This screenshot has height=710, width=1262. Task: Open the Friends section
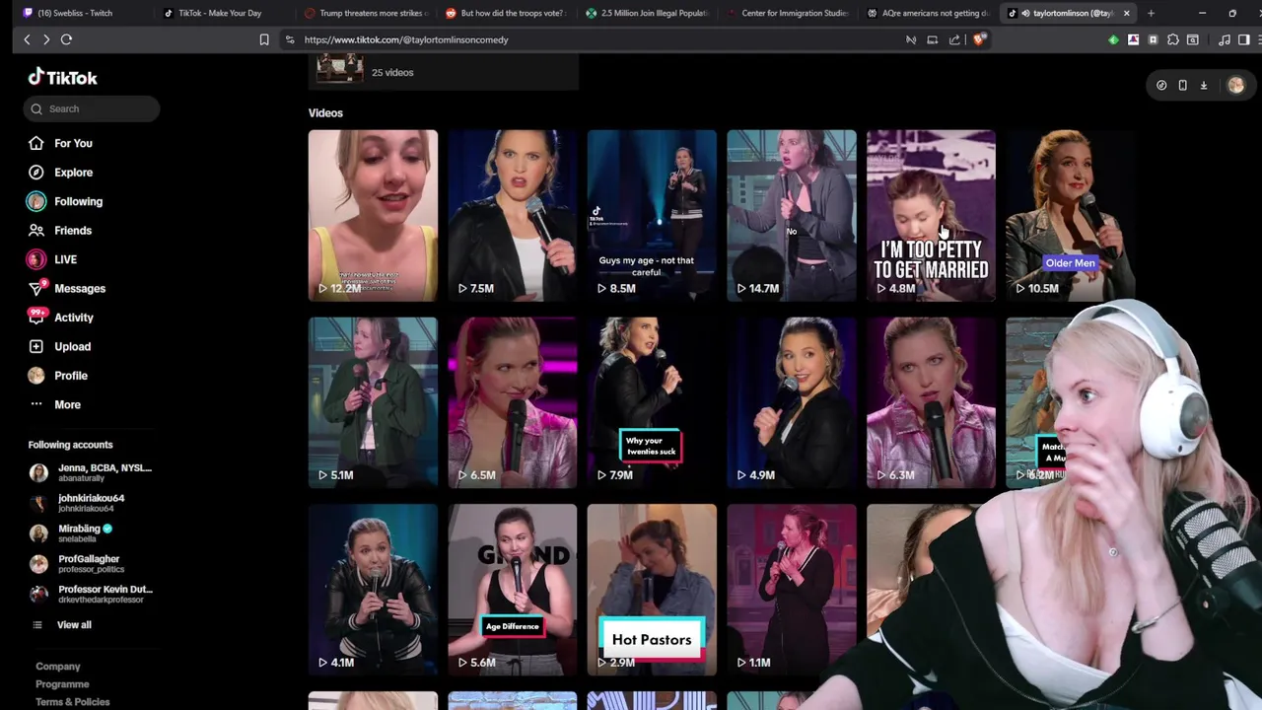61,230
